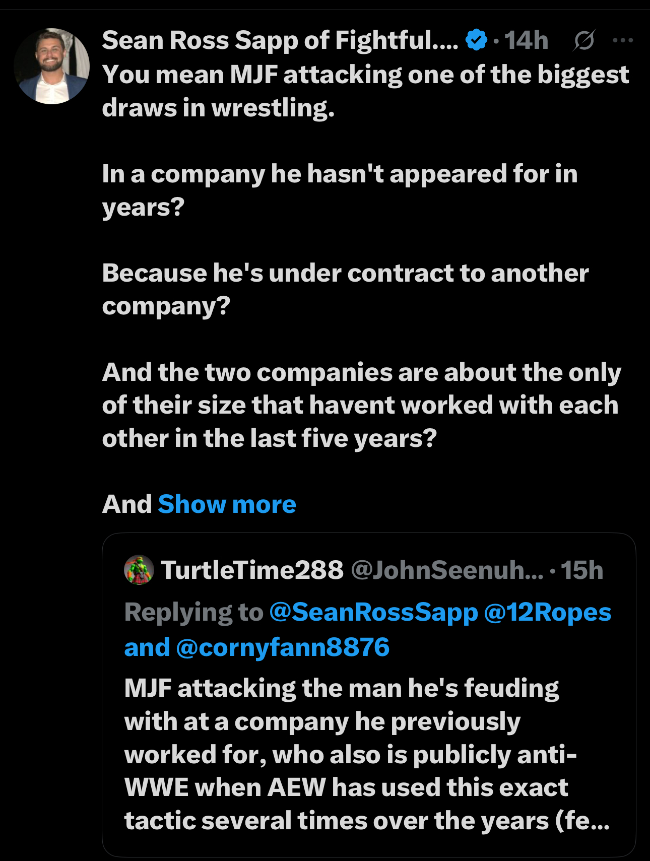
Task: Click the "two companies" paragraph text
Action: pyautogui.click(x=361, y=405)
